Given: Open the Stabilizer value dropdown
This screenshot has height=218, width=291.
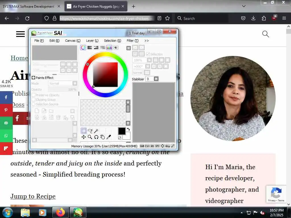Looking at the screenshot, I should click(x=156, y=79).
